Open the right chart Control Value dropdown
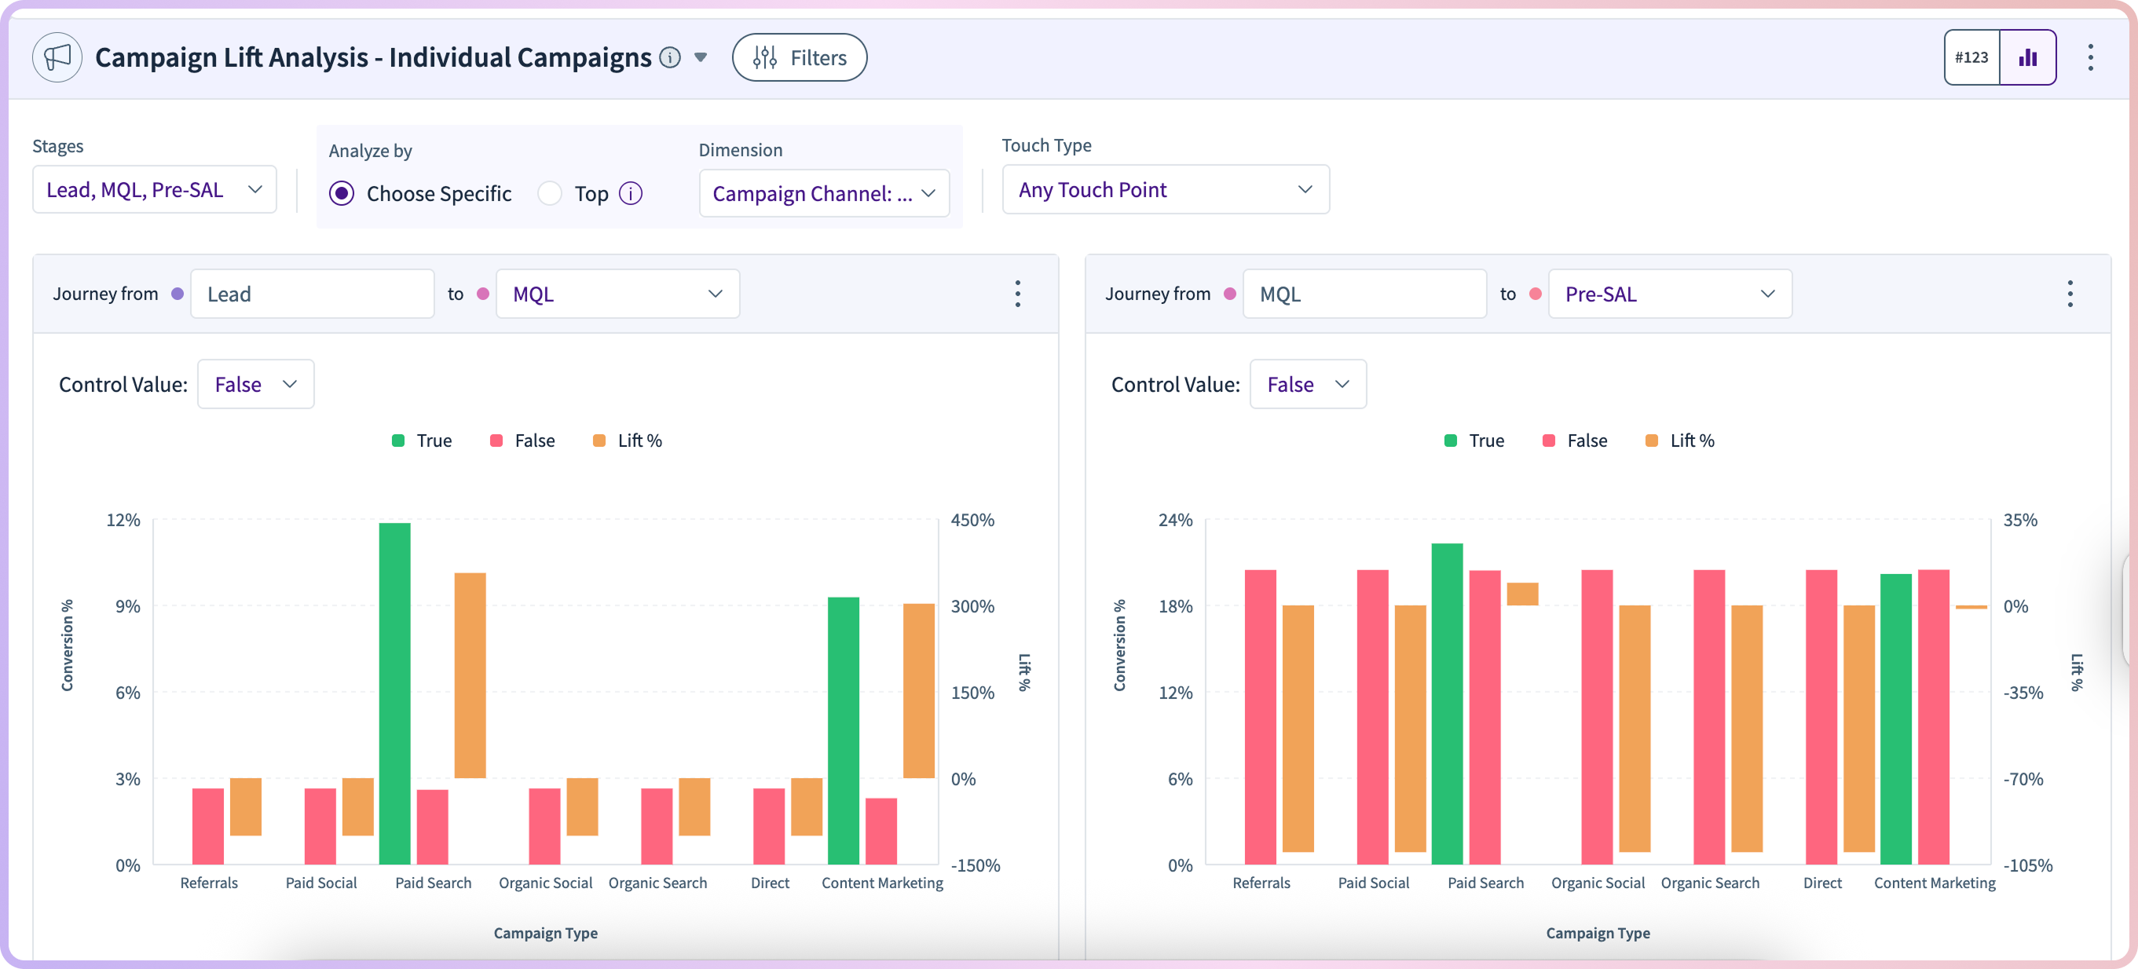Screen dimensions: 2138x969 point(1307,384)
